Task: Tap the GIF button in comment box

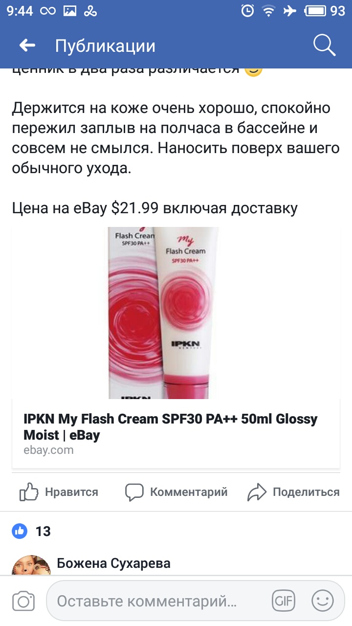Action: tap(283, 602)
